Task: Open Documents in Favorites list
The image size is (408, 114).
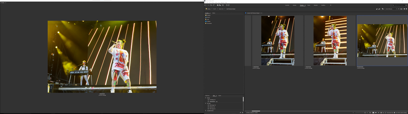Action: 209,23
